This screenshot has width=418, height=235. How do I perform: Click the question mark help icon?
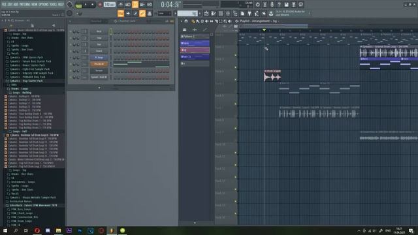279,5
